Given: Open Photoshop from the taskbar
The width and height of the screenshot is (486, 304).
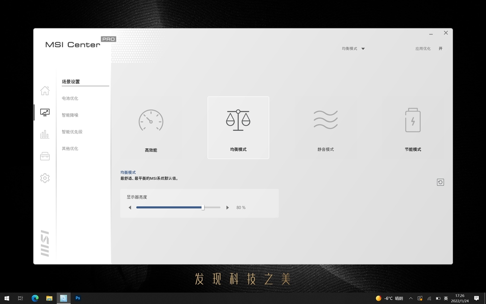Looking at the screenshot, I should (78, 299).
